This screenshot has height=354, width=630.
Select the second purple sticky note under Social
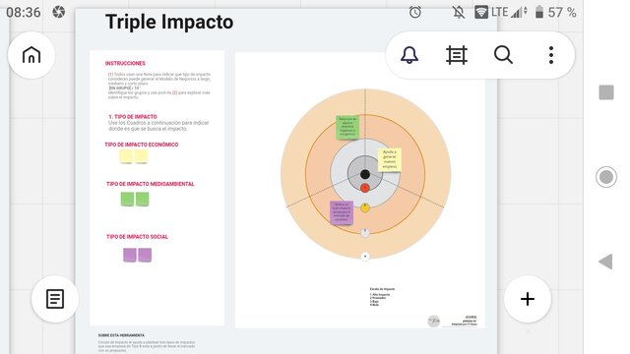pos(145,255)
